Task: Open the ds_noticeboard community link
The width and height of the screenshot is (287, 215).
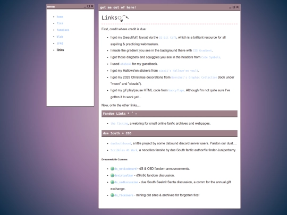Action: click(x=125, y=169)
